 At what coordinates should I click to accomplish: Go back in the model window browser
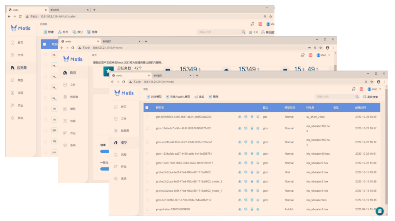(x=113, y=82)
